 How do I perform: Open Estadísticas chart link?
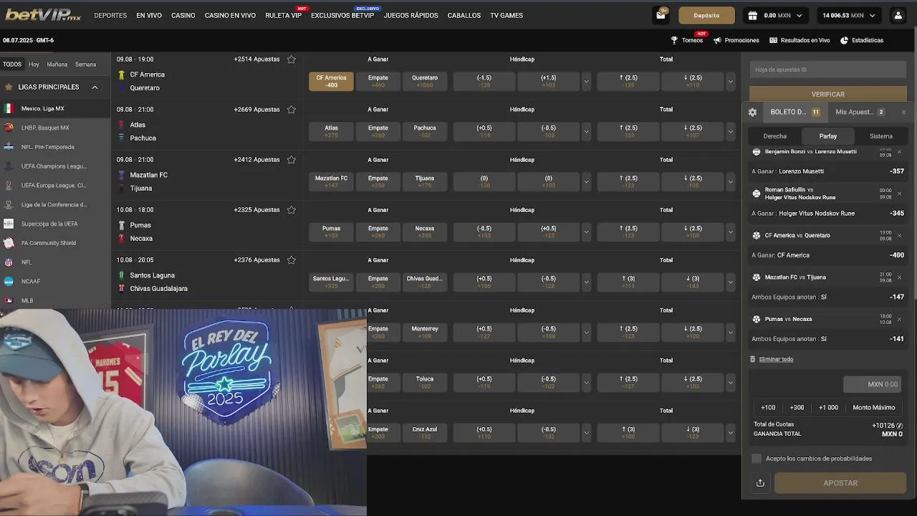point(862,40)
